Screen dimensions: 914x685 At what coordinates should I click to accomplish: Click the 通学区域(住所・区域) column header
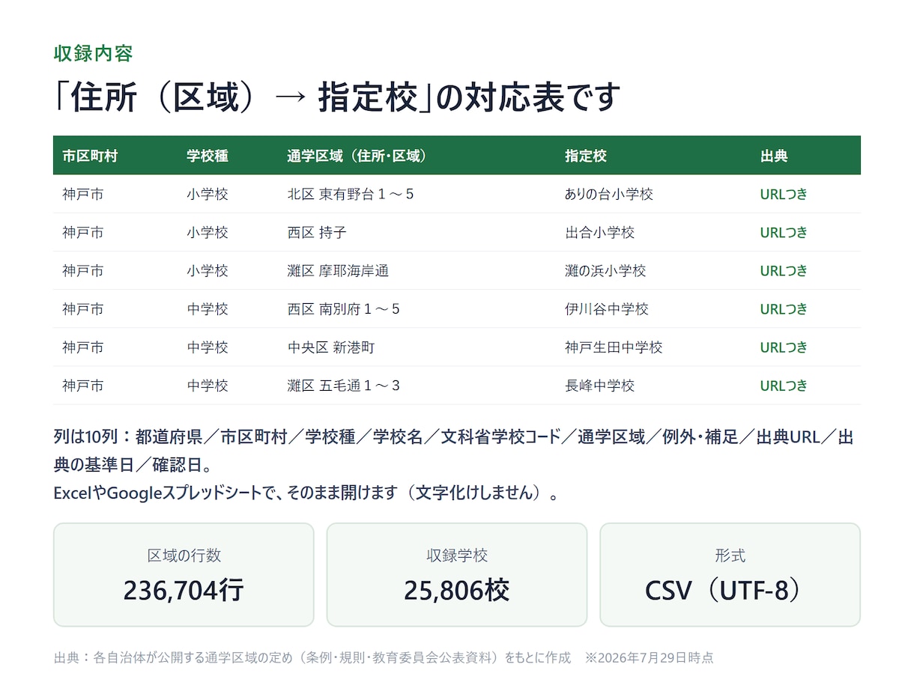(x=357, y=156)
